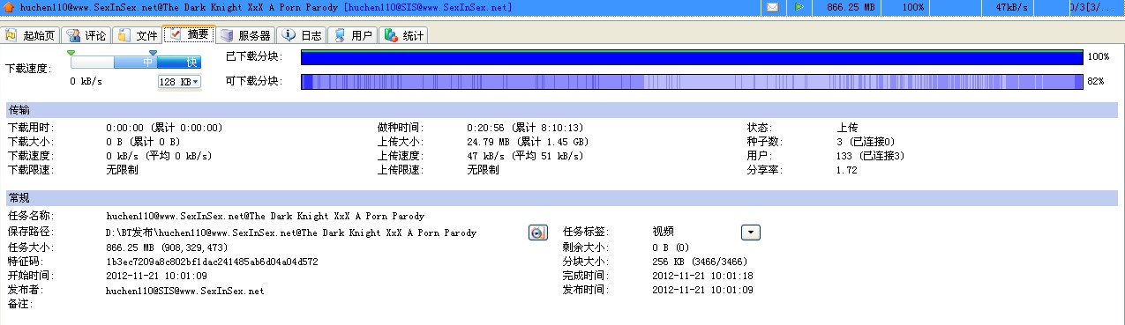Click the task title in the top list row
Image resolution: width=1125 pixels, height=325 pixels.
265,7
